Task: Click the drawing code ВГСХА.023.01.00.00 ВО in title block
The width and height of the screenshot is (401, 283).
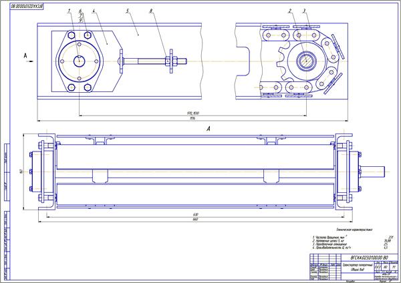Action: [369, 258]
